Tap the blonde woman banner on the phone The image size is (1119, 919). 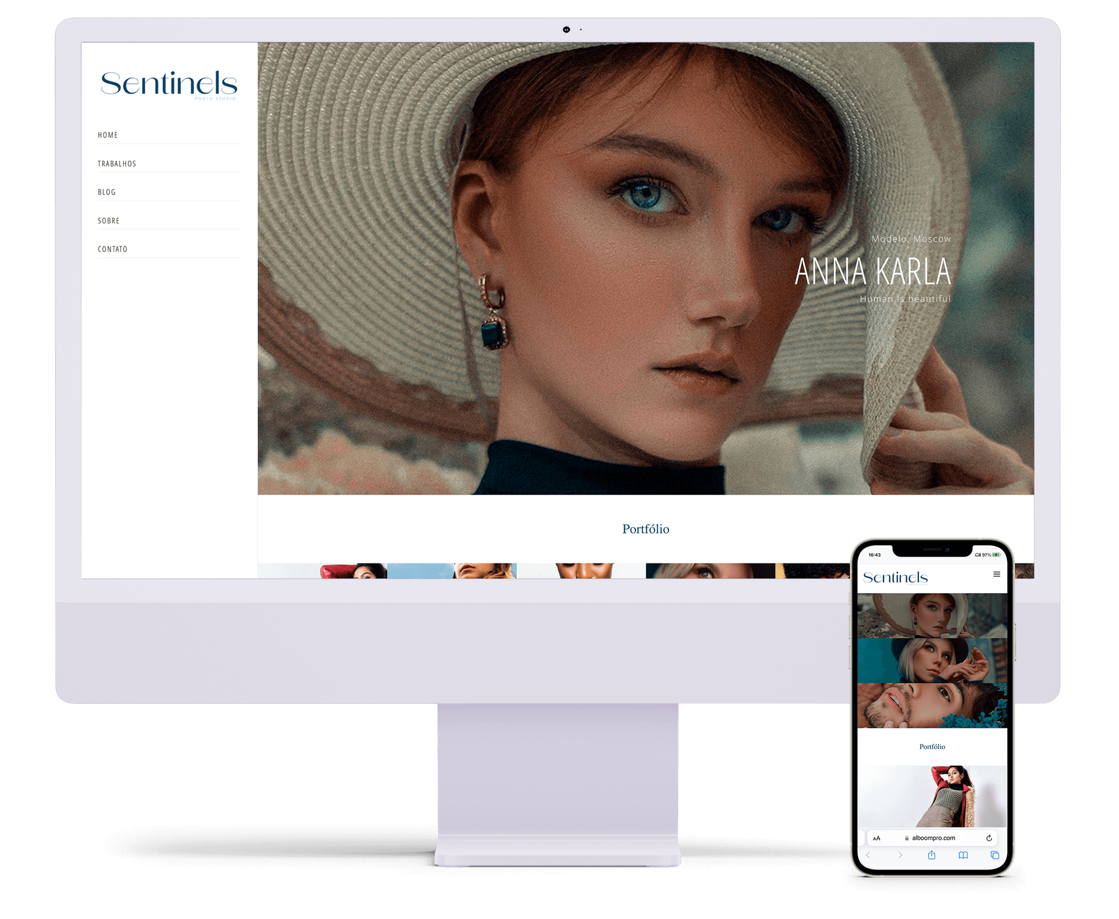coord(932,660)
